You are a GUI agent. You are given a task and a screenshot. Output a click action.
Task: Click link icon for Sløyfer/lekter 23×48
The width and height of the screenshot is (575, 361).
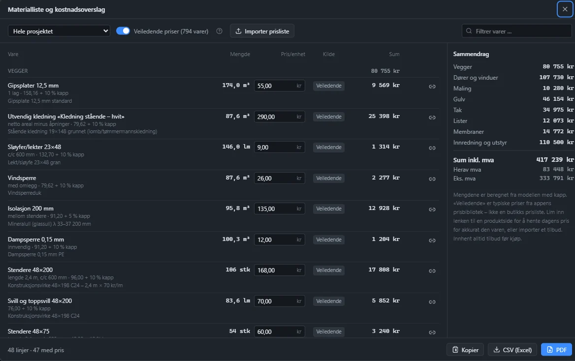pos(432,148)
